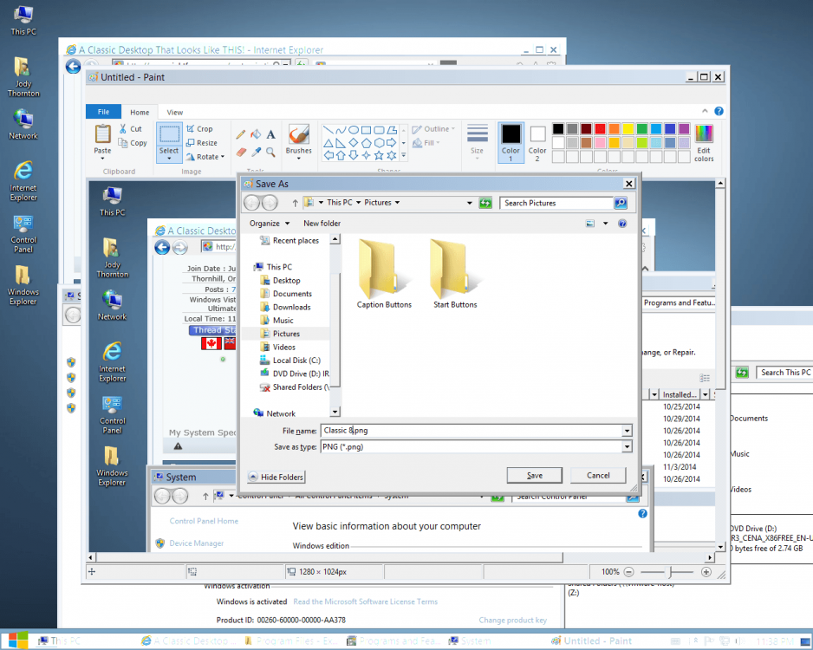Click Cancel in the Save As dialog
The height and width of the screenshot is (650, 813).
click(598, 475)
